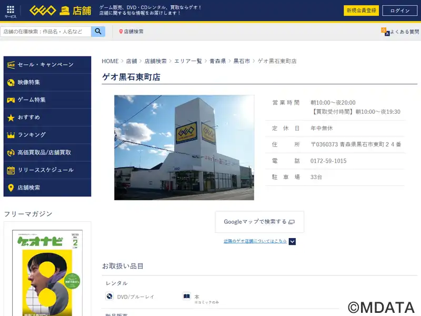Click 朝10:00～夜20:00 business hours text
421x316 pixels.
pyautogui.click(x=333, y=103)
